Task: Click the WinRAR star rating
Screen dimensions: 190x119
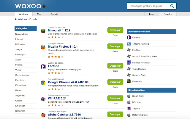Action: [x=56, y=105]
